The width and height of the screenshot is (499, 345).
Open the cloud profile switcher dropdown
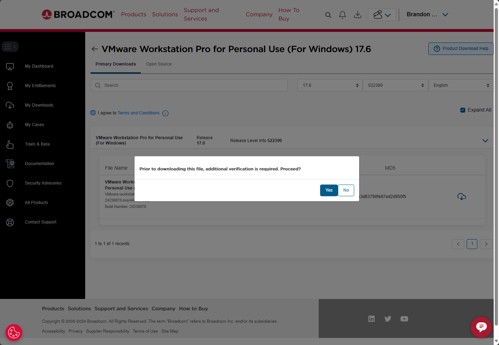(x=382, y=15)
